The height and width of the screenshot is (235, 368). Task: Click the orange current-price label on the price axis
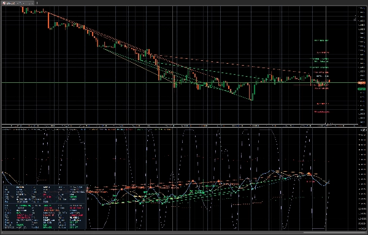click(361, 83)
